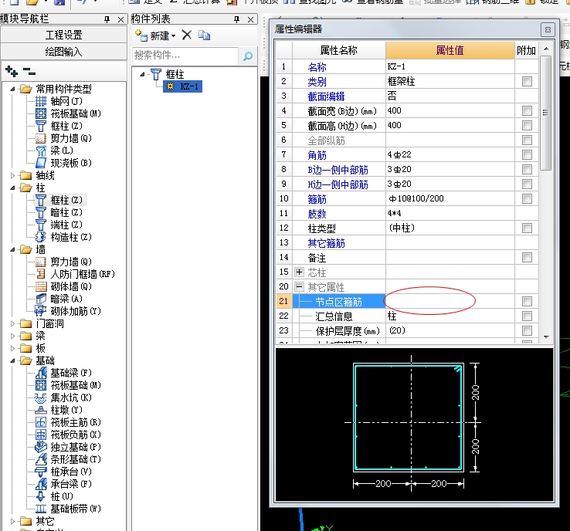Image resolution: width=570 pixels, height=531 pixels.
Task: Toggle 附加 checkbox for 箍筋 row
Action: [527, 198]
